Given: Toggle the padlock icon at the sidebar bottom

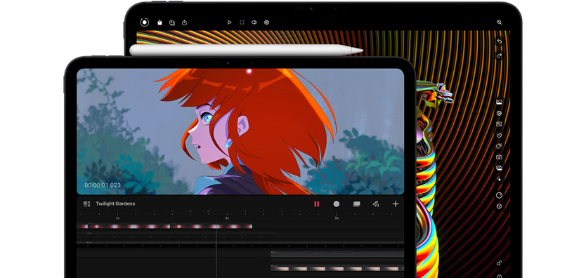Looking at the screenshot, I should pyautogui.click(x=499, y=263).
